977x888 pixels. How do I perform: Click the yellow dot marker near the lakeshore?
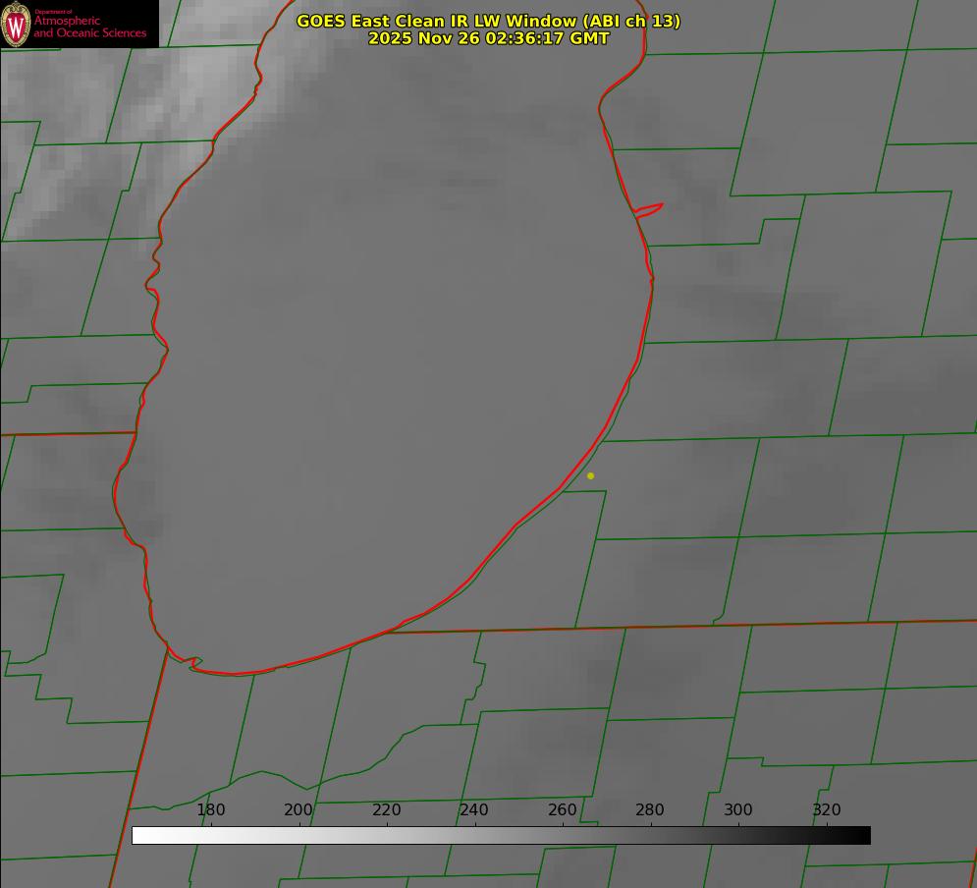click(590, 475)
